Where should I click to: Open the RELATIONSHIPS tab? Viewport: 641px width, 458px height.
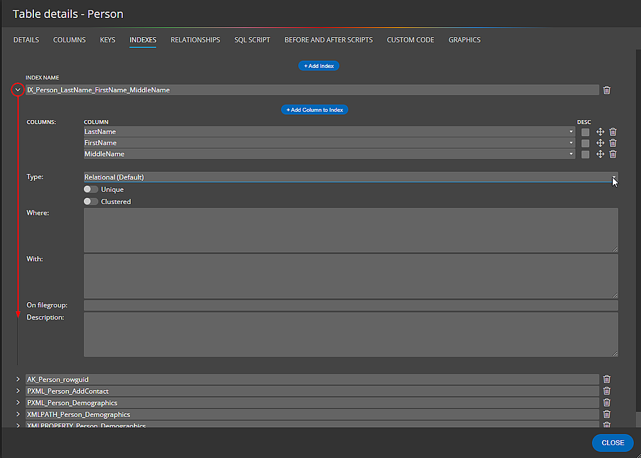[x=195, y=40]
